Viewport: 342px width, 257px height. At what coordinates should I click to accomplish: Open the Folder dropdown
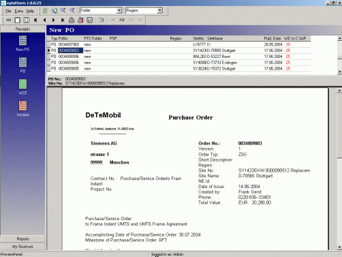(119, 10)
